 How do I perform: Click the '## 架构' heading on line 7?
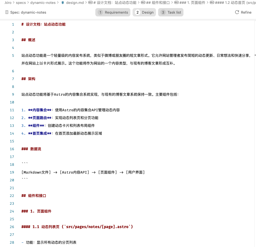[x=28, y=79]
